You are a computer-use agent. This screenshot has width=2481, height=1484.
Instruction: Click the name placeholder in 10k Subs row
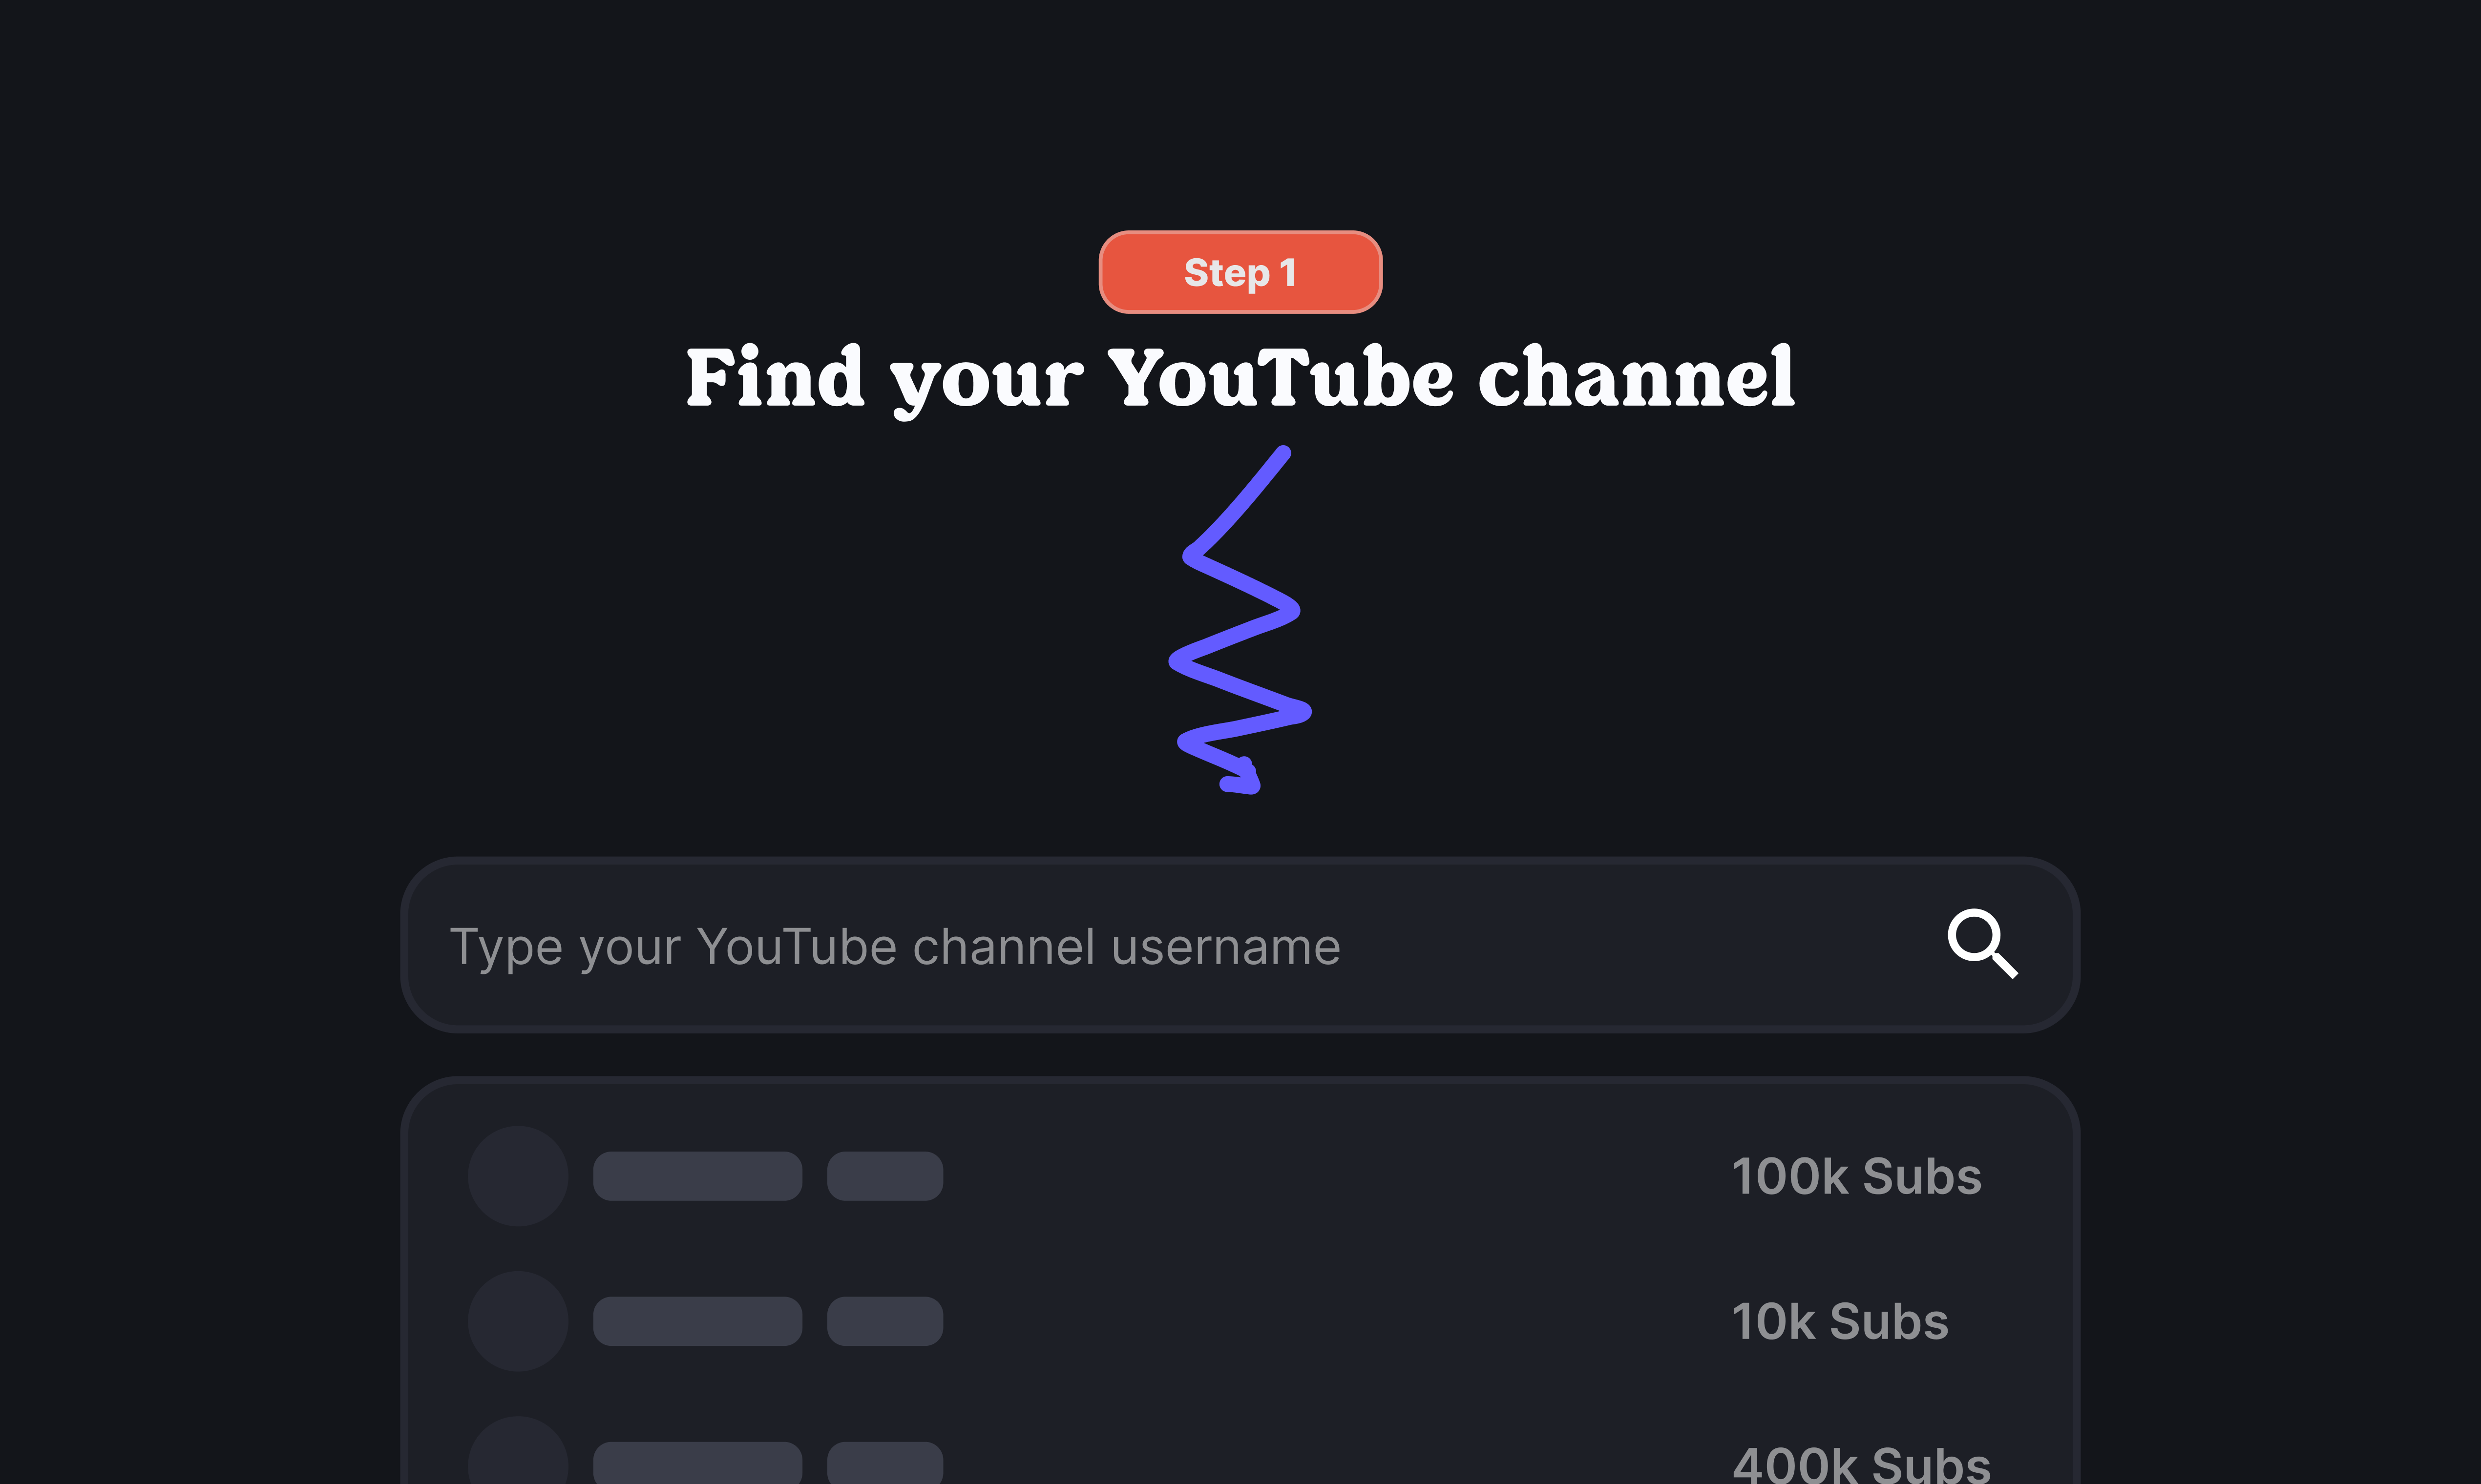(x=697, y=1321)
